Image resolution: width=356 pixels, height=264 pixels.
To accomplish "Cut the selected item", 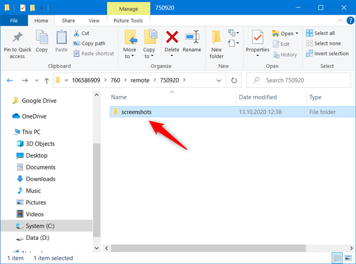I will 81,33.
